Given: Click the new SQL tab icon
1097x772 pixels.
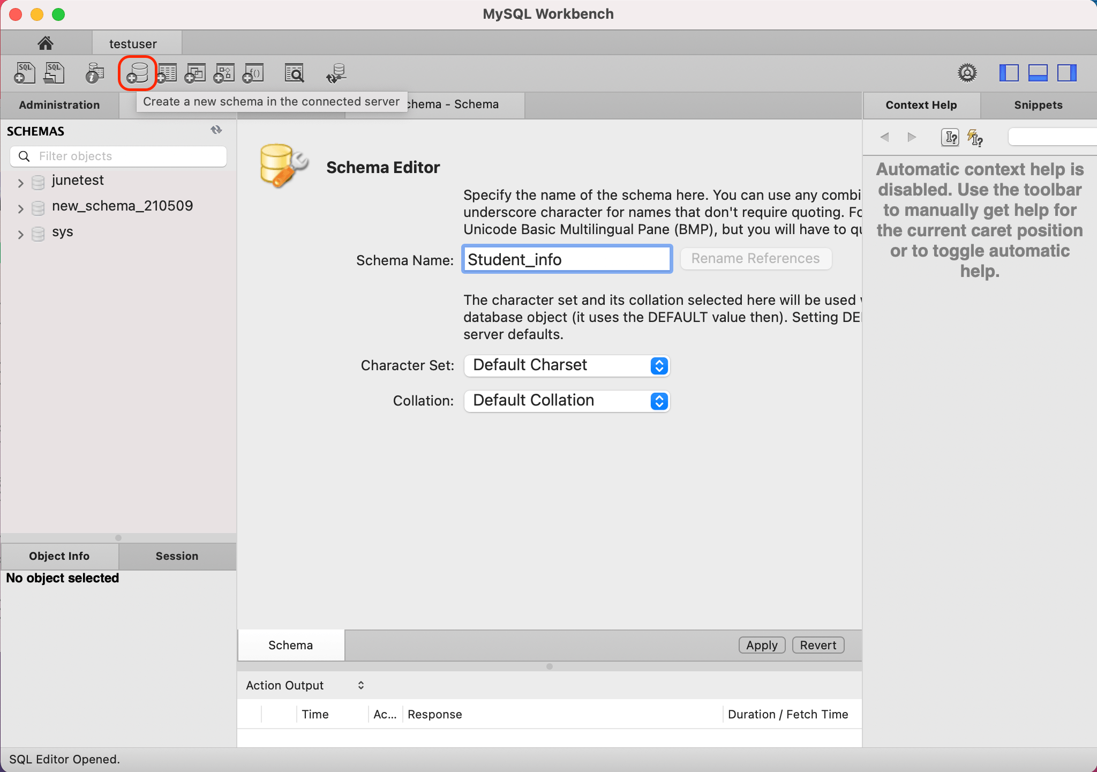Looking at the screenshot, I should [25, 73].
